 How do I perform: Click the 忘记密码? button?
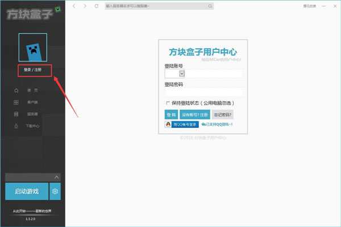[222, 114]
